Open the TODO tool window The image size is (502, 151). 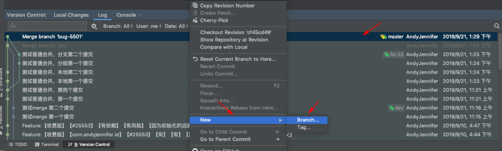(18, 145)
